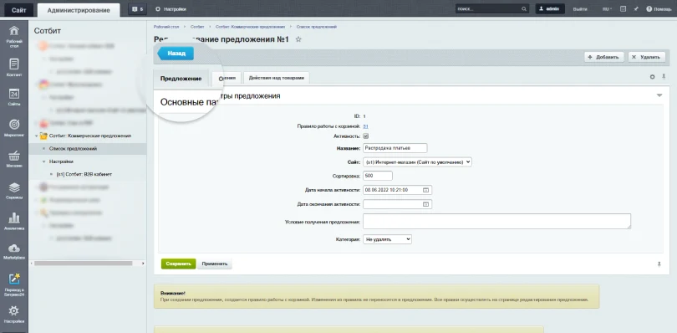Click into the Название input field
The image size is (677, 333).
point(394,148)
